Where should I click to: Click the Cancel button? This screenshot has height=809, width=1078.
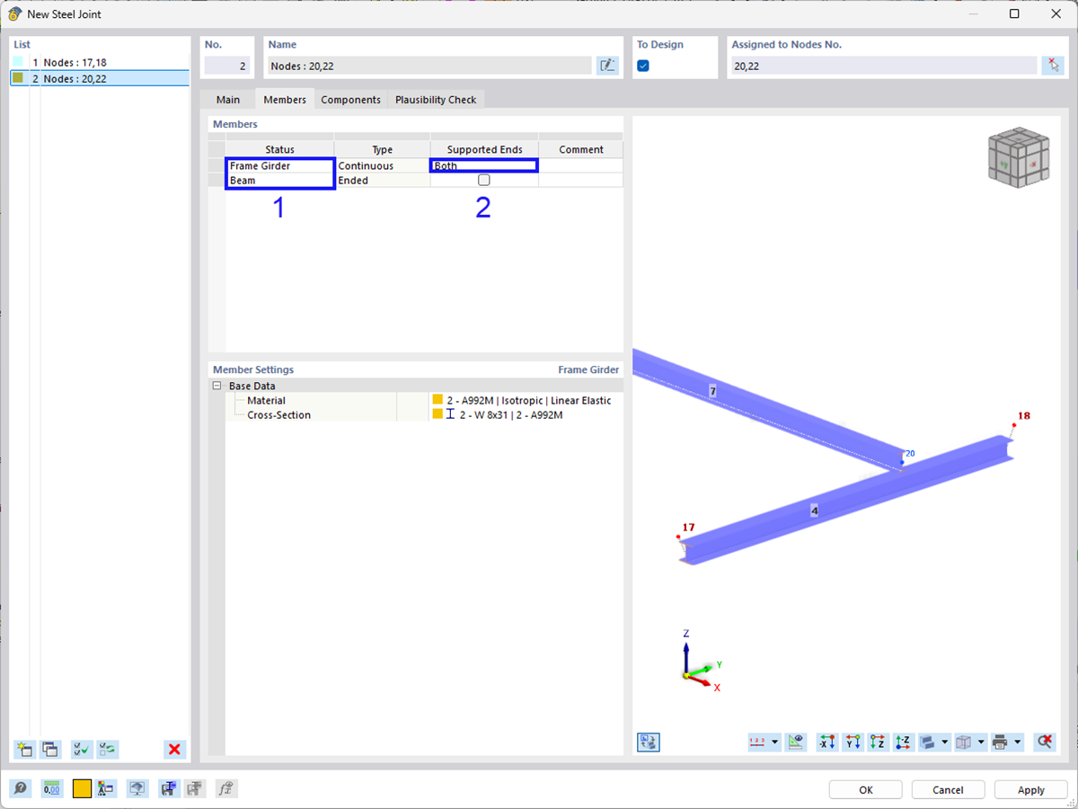[949, 790]
